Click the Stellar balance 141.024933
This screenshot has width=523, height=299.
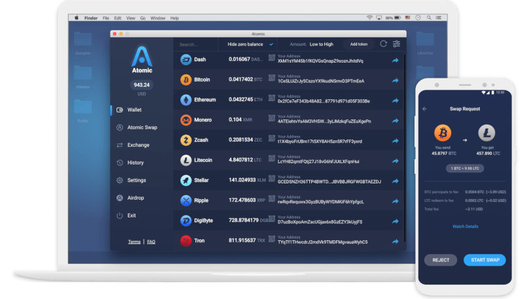(242, 180)
